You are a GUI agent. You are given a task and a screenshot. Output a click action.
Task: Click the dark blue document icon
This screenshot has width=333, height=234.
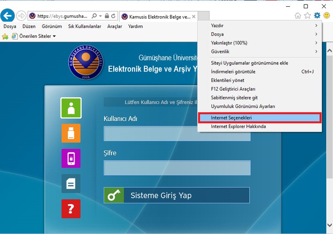coord(71,184)
